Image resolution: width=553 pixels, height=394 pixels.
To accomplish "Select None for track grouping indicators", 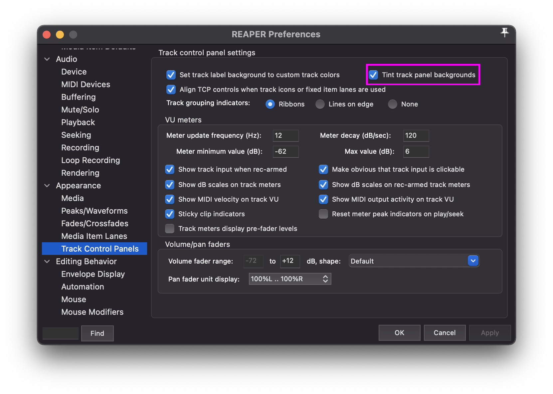I will (x=393, y=104).
